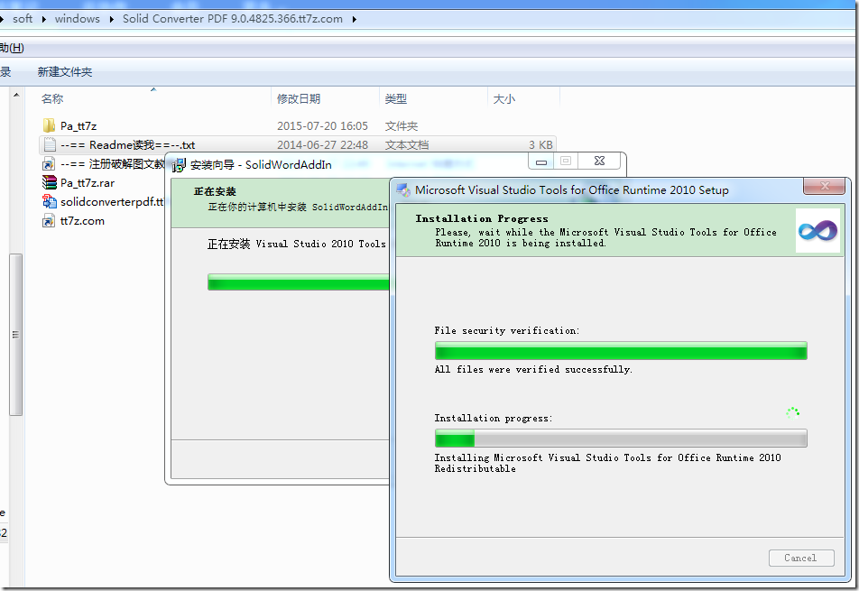Click the '3 KB' size cell

[540, 145]
